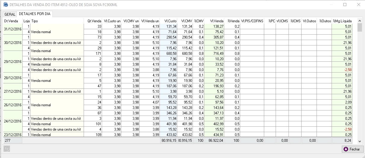Click the quantity cell 171

click(x=93, y=53)
